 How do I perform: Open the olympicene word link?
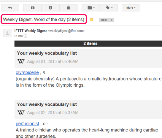[27, 72]
